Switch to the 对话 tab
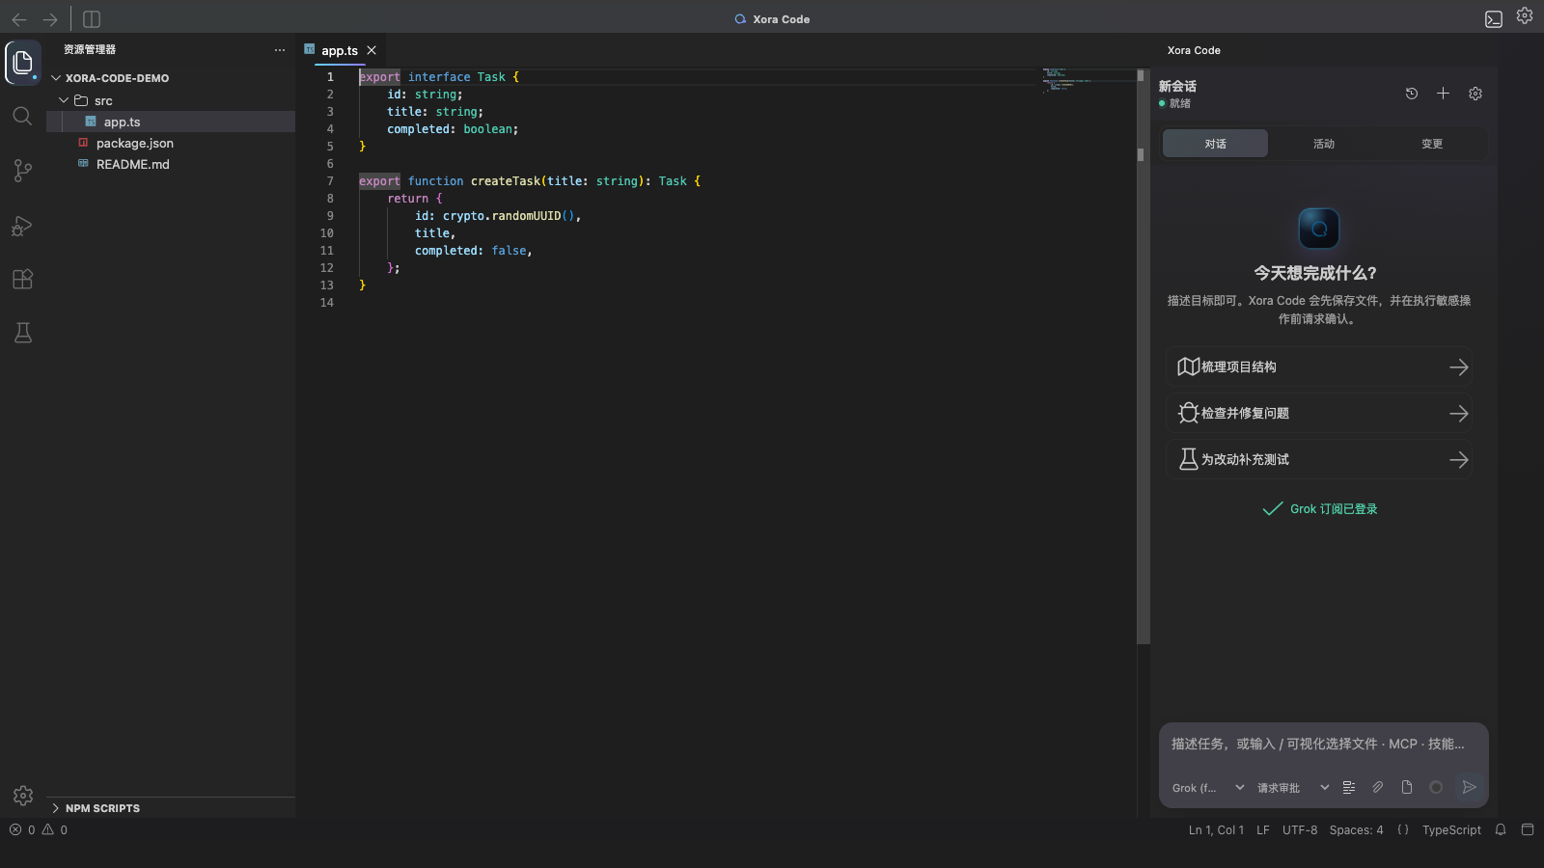Image resolution: width=1544 pixels, height=868 pixels. [1216, 144]
